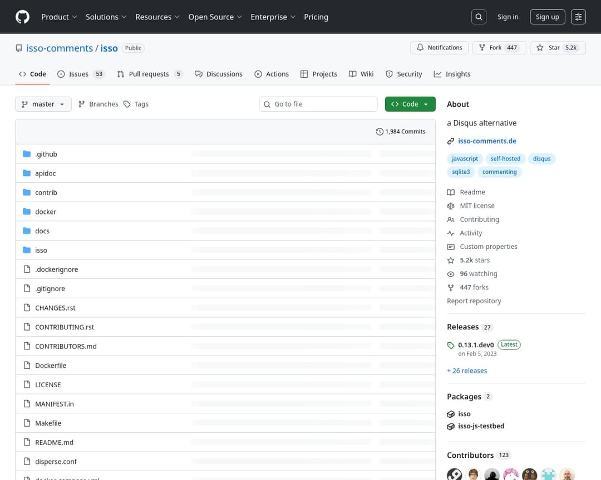Open search with the magnifier icon
Viewport: 601px width, 480px height.
479,17
